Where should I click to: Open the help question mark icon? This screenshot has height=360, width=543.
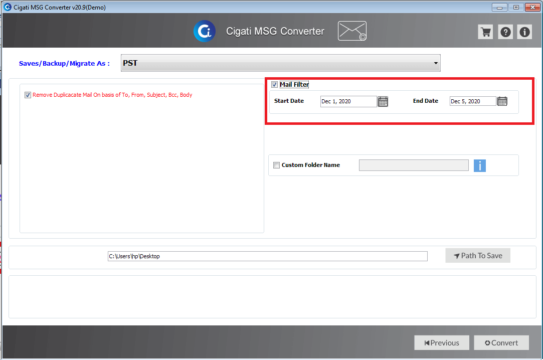tap(505, 32)
